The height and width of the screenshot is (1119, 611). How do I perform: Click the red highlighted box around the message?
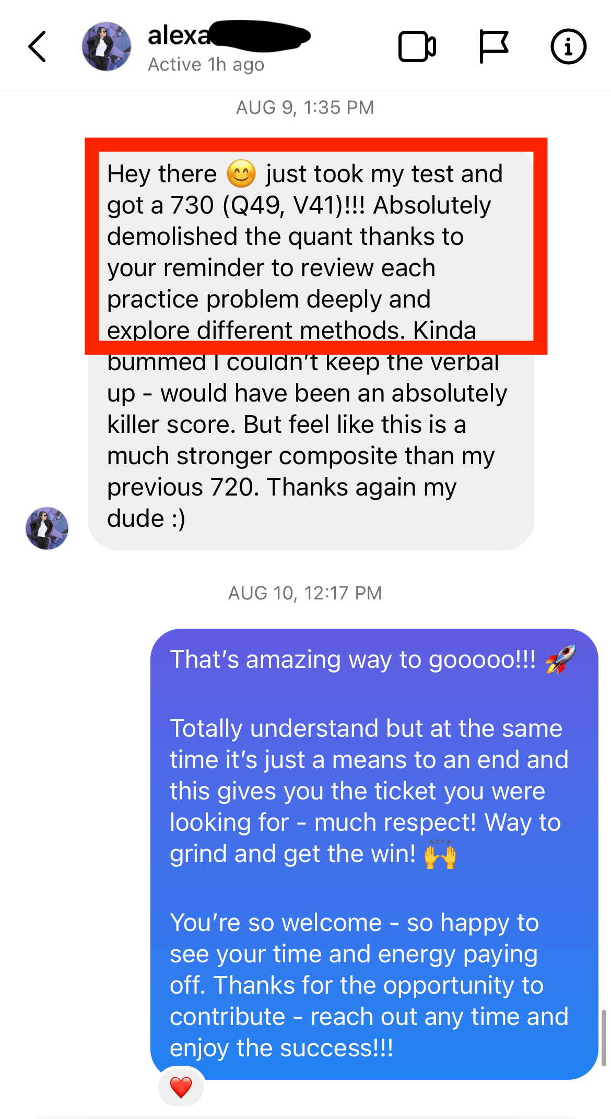316,246
